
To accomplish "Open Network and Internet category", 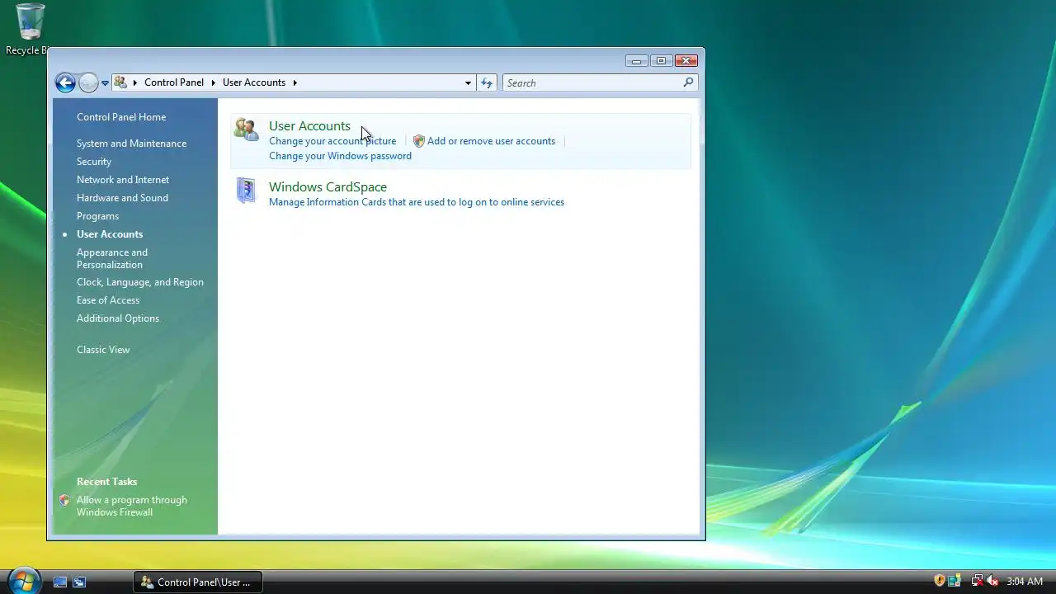I will 123,180.
